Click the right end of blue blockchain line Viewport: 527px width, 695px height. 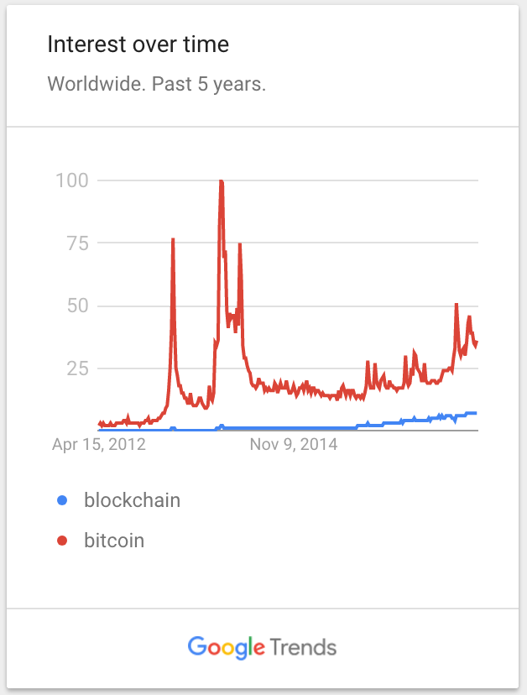pos(475,413)
